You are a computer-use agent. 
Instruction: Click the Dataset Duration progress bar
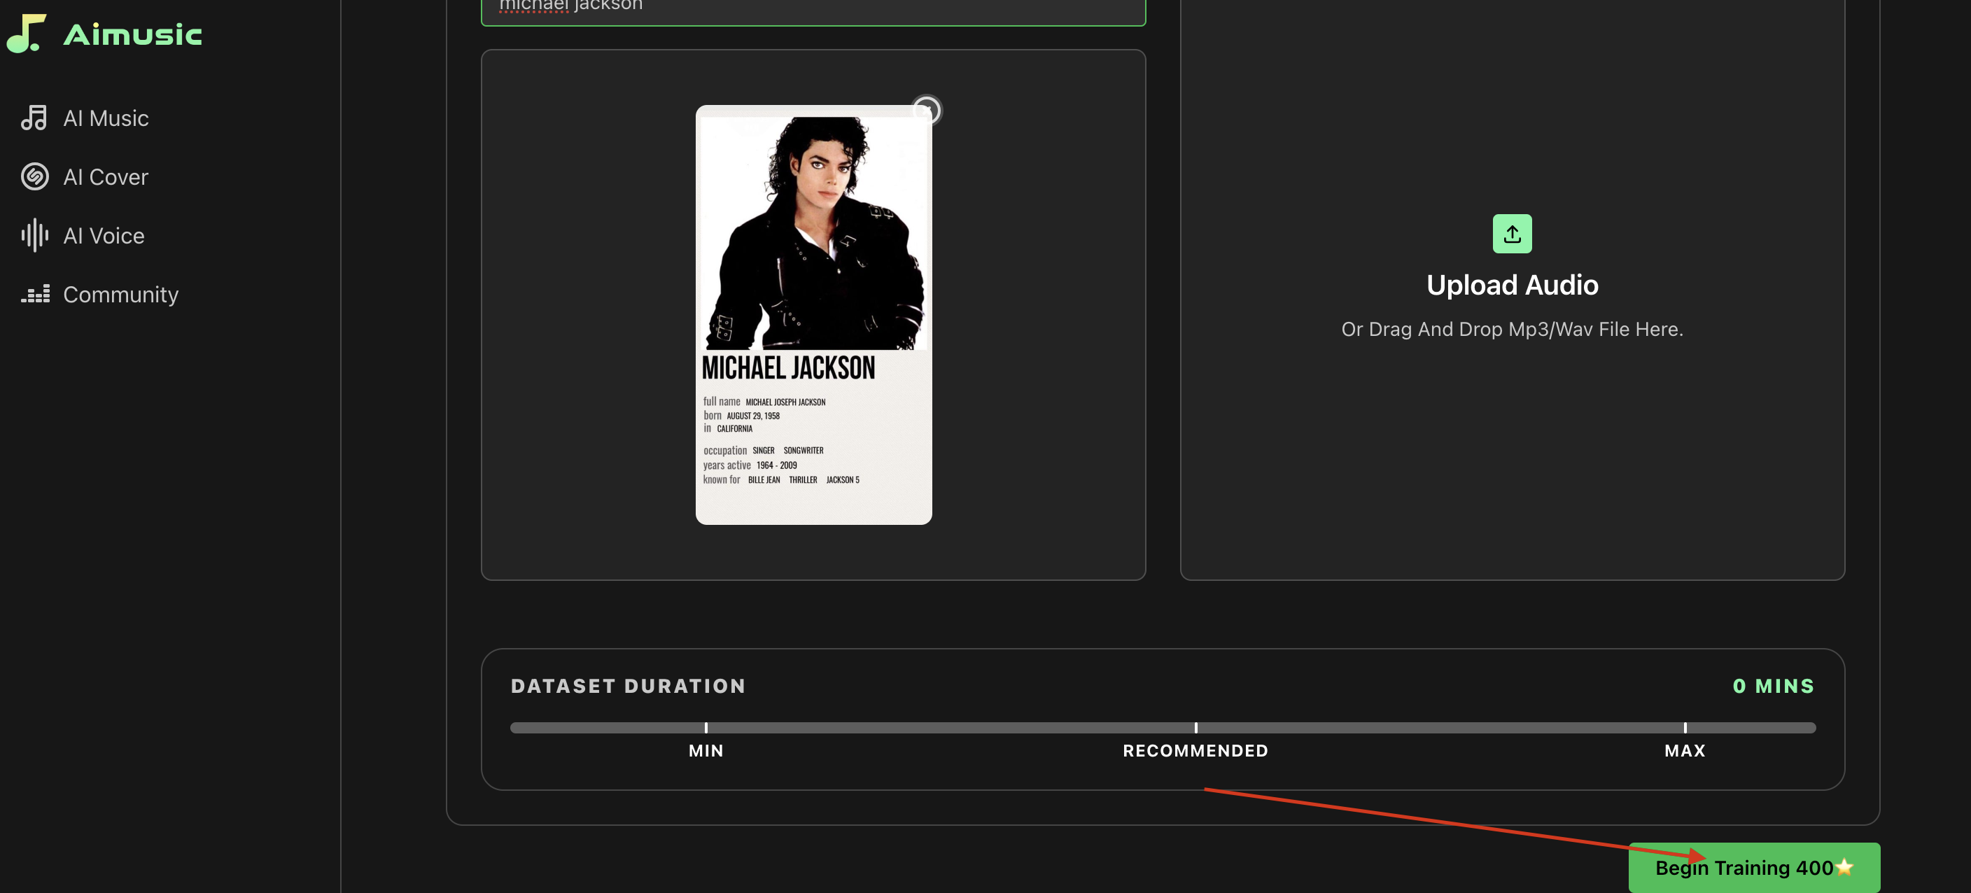point(1163,728)
